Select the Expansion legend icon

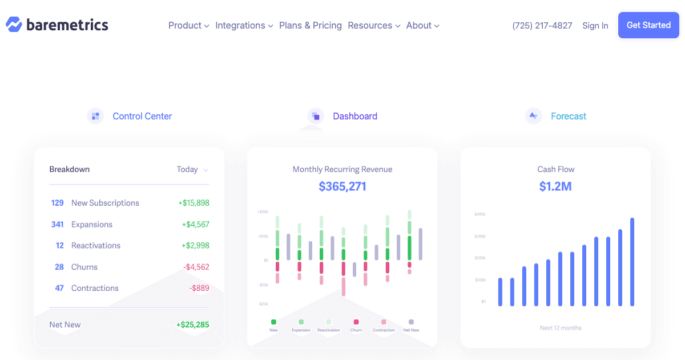[x=301, y=322]
